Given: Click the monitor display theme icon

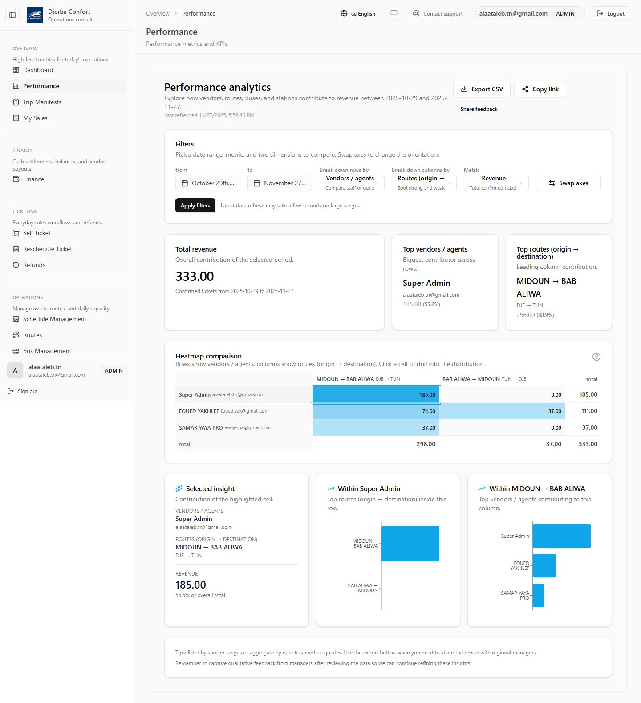Looking at the screenshot, I should click(x=394, y=13).
